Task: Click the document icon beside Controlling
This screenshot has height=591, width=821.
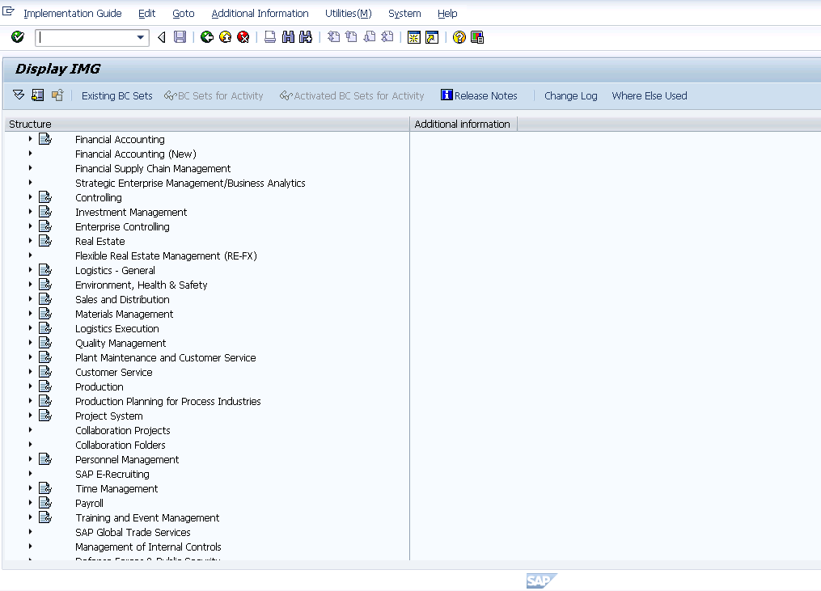Action: point(45,196)
